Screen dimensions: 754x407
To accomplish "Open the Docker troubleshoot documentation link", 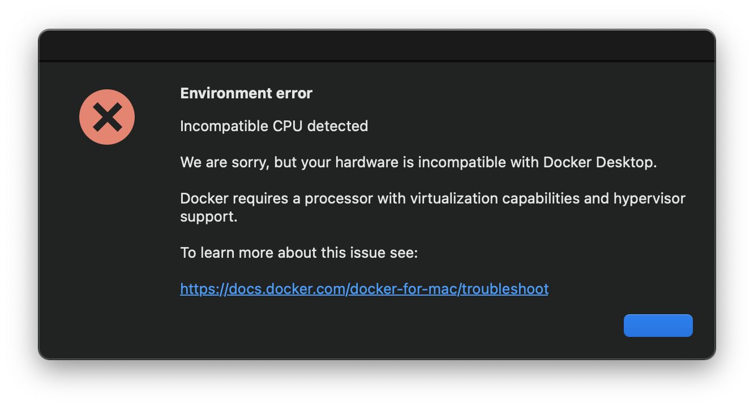I will (364, 289).
